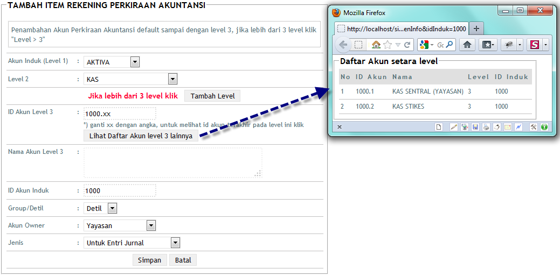Click the Firefox logo in the title bar

pyautogui.click(x=336, y=13)
